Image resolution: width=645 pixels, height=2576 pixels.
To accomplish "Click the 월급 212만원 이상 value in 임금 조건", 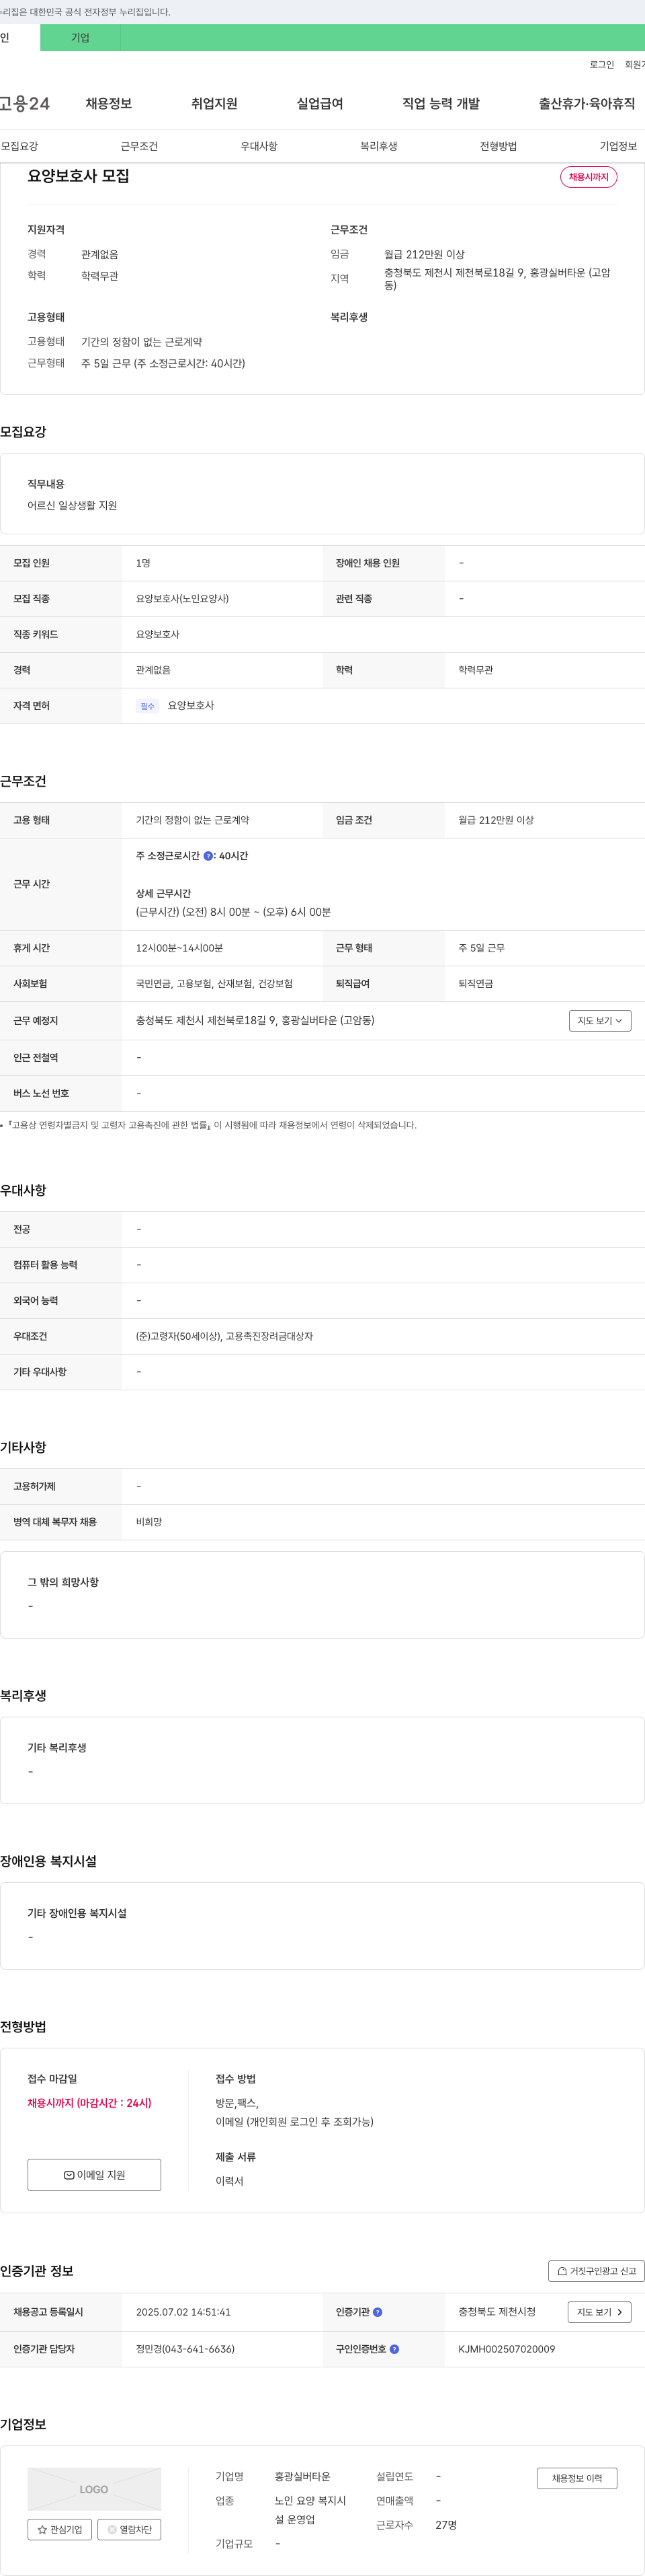I will [497, 820].
